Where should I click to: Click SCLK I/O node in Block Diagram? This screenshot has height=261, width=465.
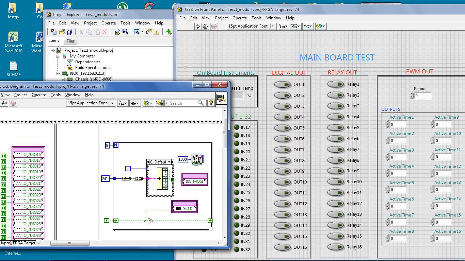coord(185,206)
